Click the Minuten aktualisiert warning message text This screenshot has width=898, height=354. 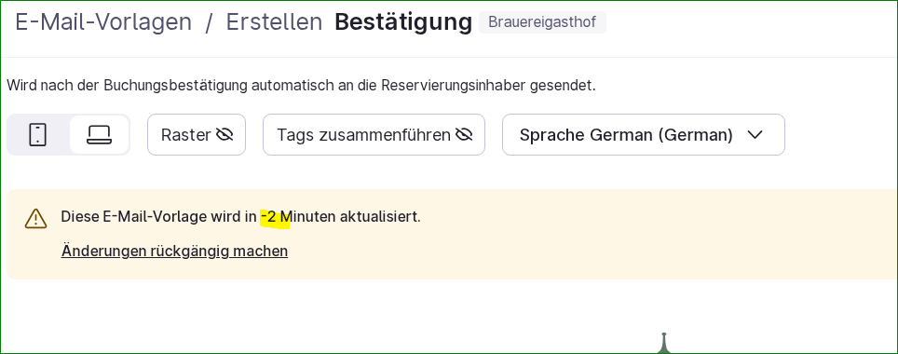pyautogui.click(x=241, y=217)
